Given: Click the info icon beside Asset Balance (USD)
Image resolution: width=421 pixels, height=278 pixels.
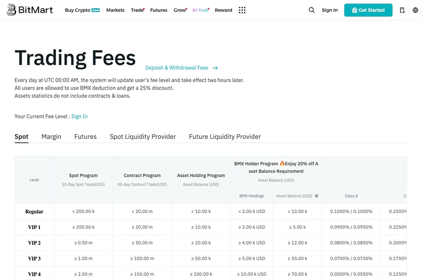Looking at the screenshot, I should coord(317,196).
